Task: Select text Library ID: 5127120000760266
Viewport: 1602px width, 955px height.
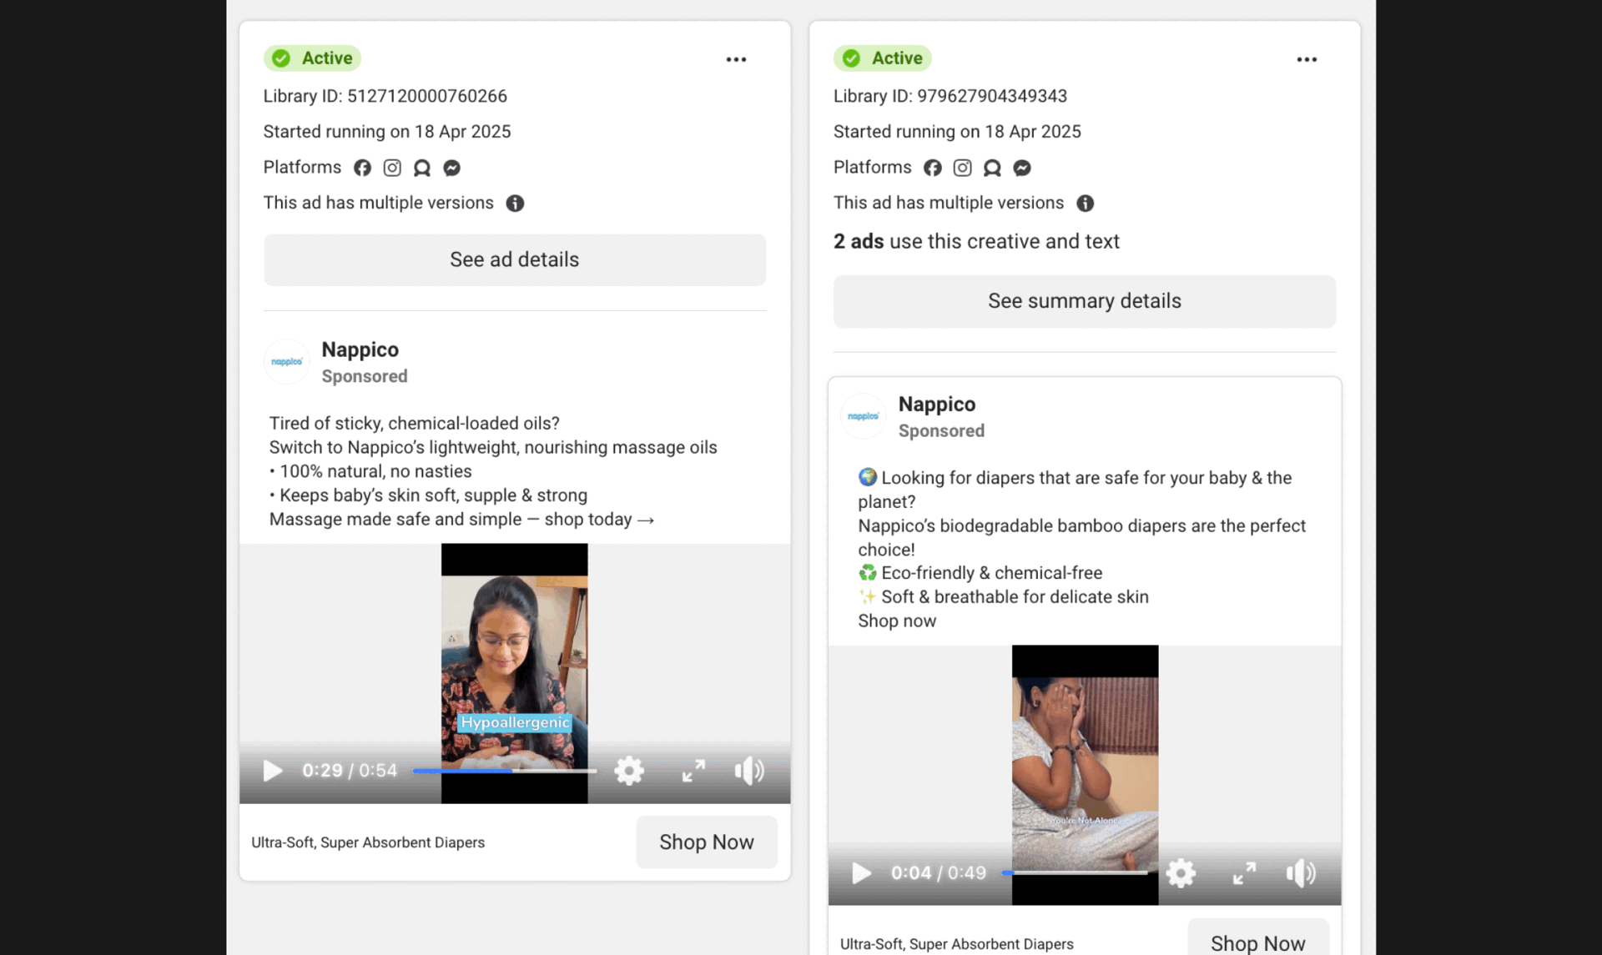Action: click(x=385, y=96)
